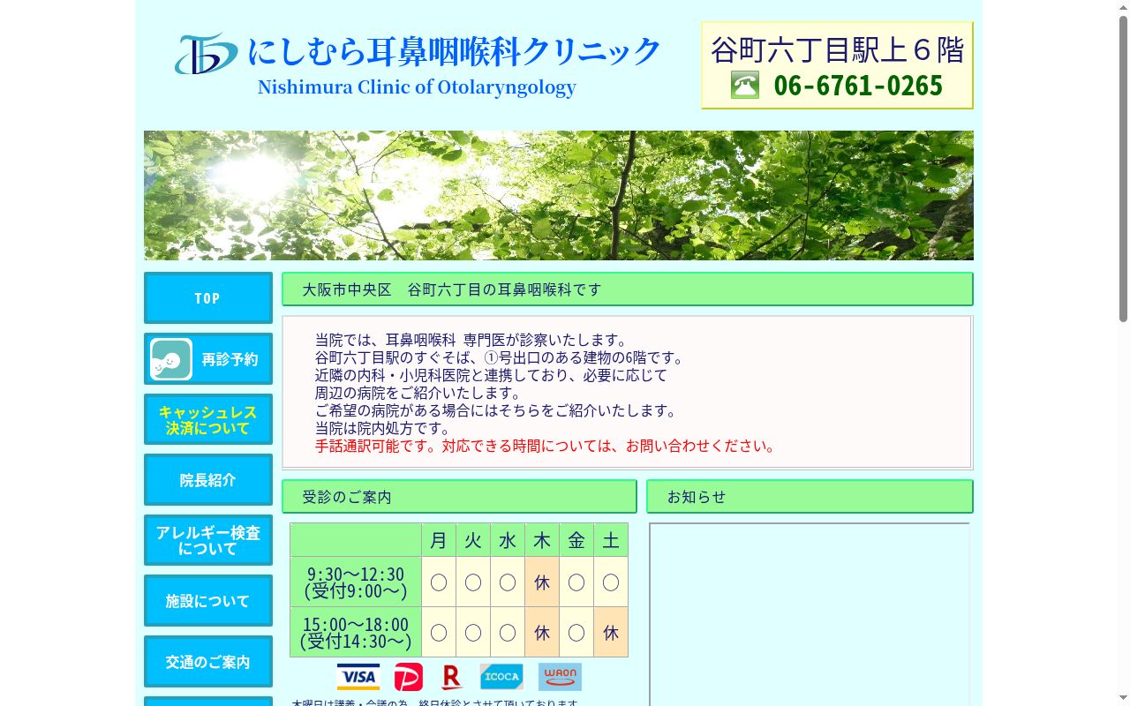Click the 木 column header
Screen dimensions: 1130x706
point(542,540)
